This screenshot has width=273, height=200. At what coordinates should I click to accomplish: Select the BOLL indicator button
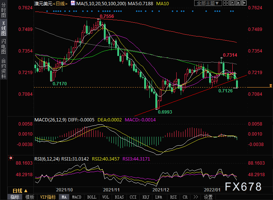coord(92,197)
